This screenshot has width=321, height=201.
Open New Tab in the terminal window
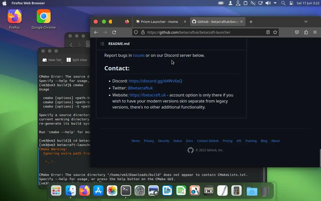(52, 60)
